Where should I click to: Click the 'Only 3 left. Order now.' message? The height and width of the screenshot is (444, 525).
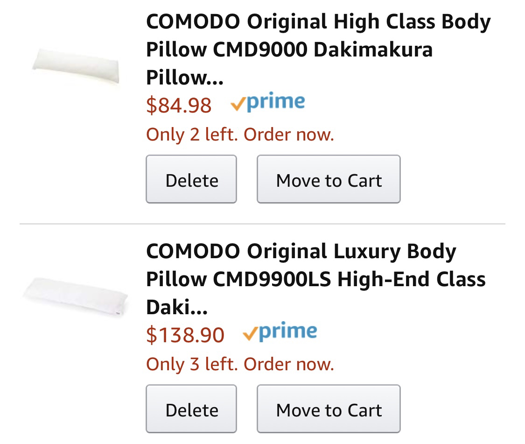240,364
